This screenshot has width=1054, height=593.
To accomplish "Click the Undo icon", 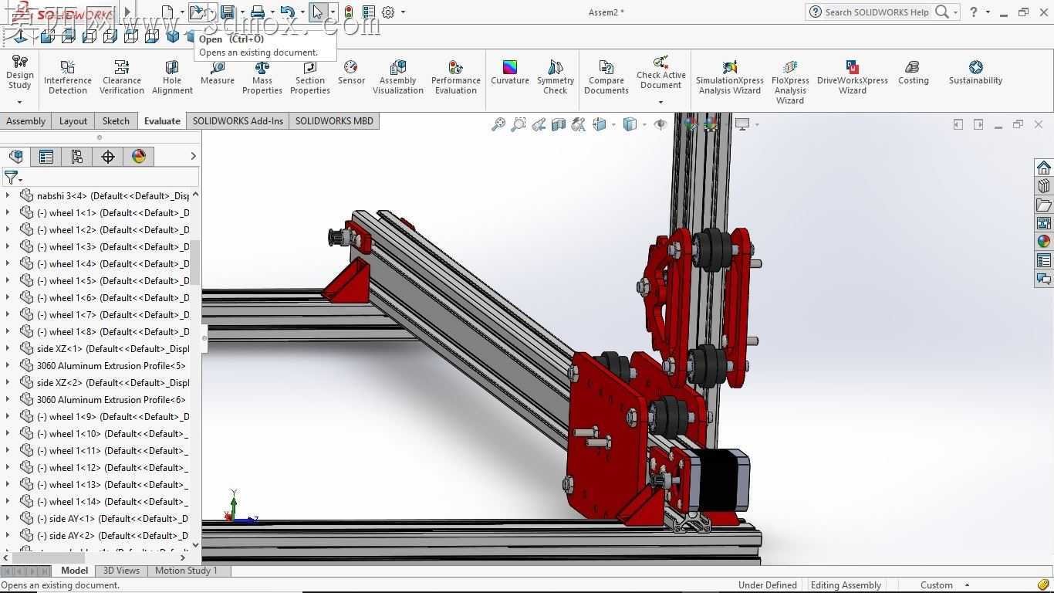I will pyautogui.click(x=288, y=12).
